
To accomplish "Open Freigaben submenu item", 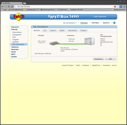I will pos(16,39).
